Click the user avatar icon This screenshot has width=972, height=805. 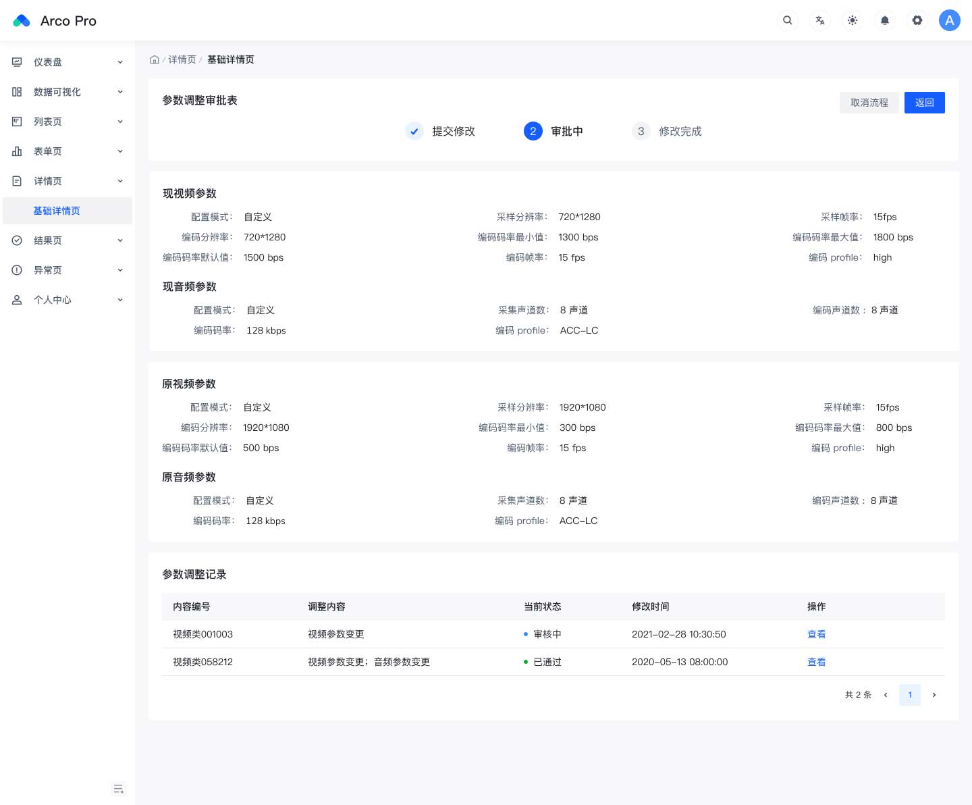pyautogui.click(x=949, y=20)
